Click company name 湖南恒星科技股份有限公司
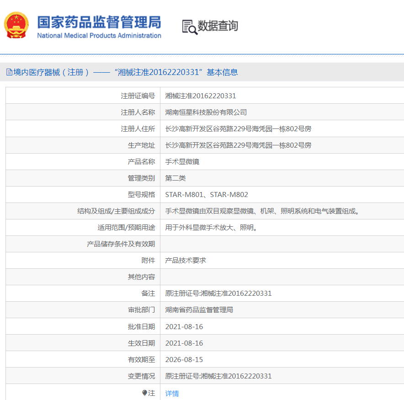Viewport: 404px width, 400px height. coord(206,112)
